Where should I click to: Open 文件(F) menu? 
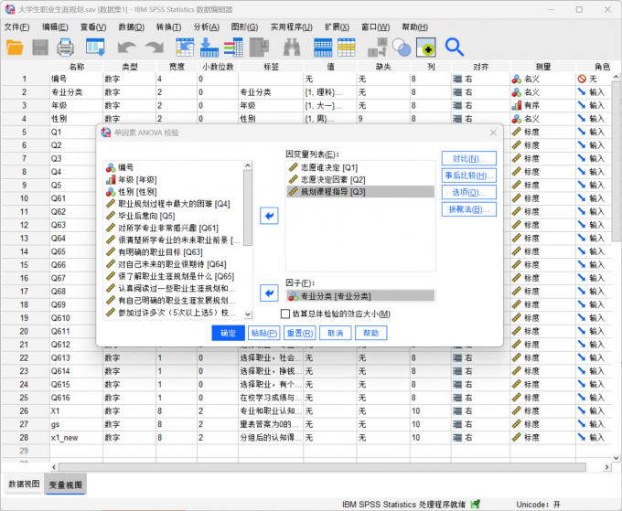(17, 27)
